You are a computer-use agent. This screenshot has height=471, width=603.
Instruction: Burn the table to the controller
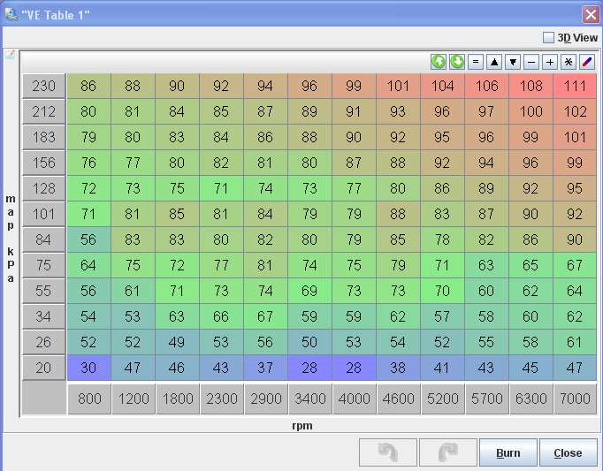[x=508, y=452]
